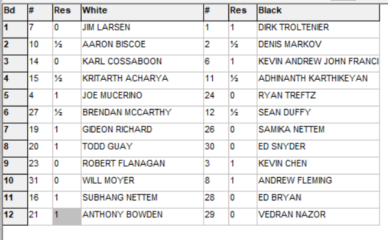The height and width of the screenshot is (240, 388).
Task: Click the highlighted result cell for Anthony Bowden
Action: tap(67, 217)
